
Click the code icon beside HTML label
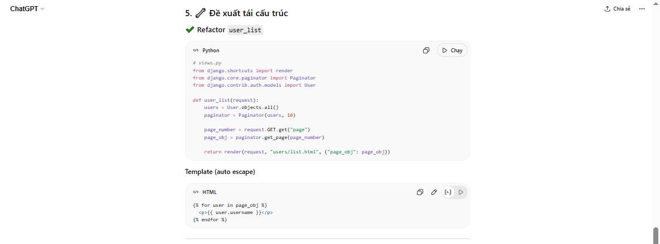[196, 192]
